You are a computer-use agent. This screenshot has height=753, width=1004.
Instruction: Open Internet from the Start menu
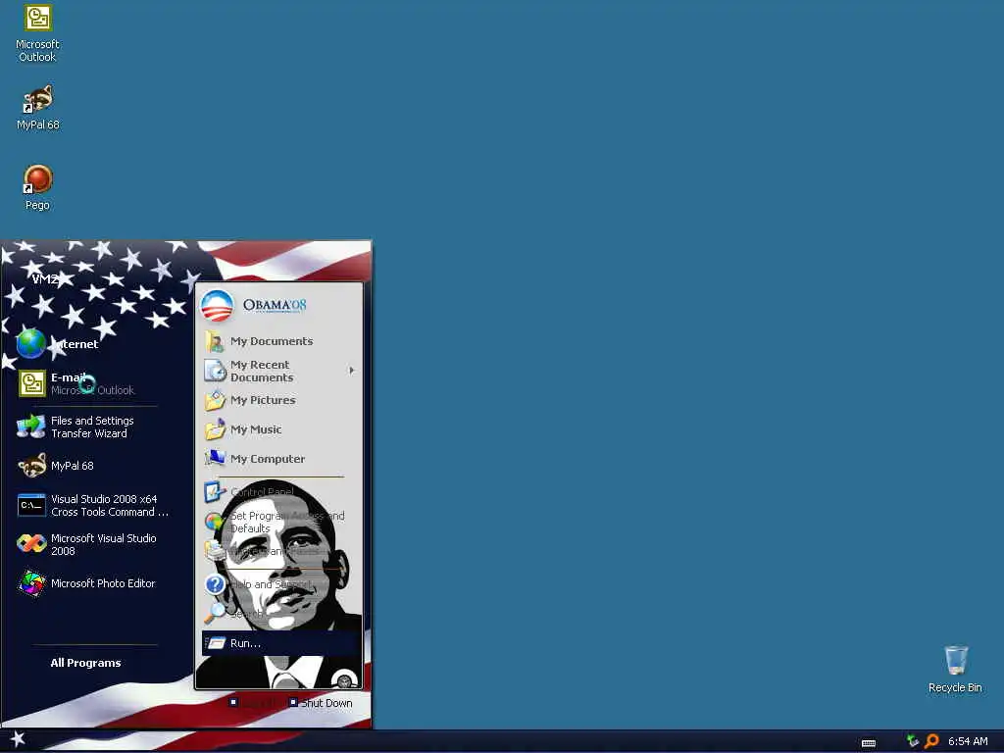pos(58,344)
